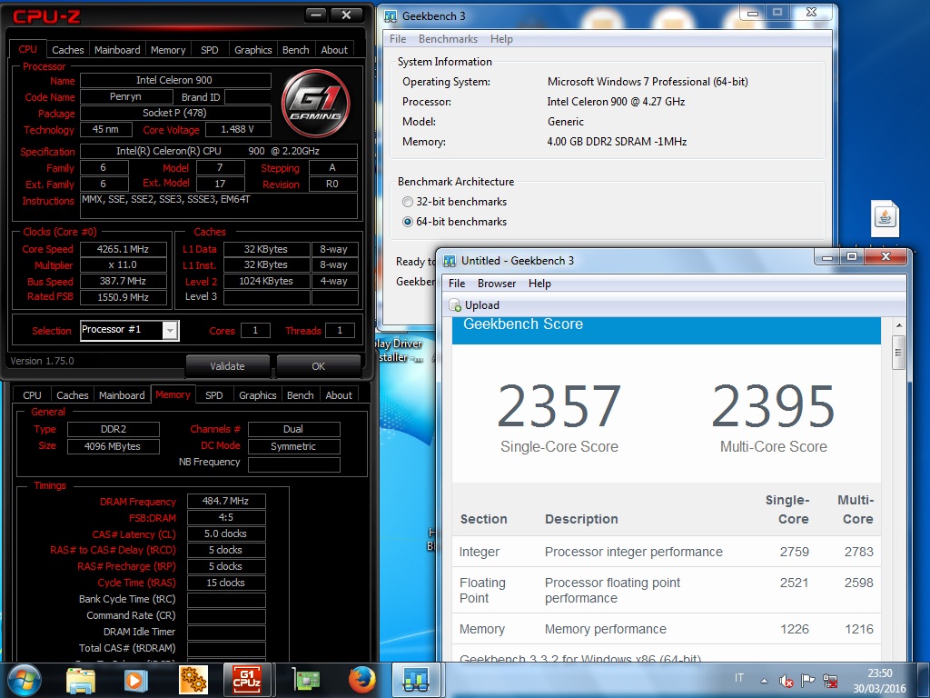930x698 pixels.
Task: Open the File menu in the Geekbench 3 main window
Action: pyautogui.click(x=398, y=38)
